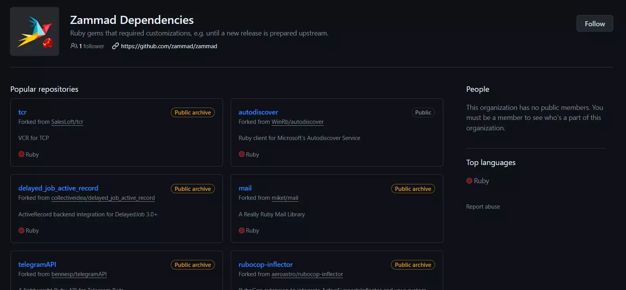This screenshot has width=626, height=290.
Task: Click the Ruby language dot on the mail repo
Action: coord(242,230)
